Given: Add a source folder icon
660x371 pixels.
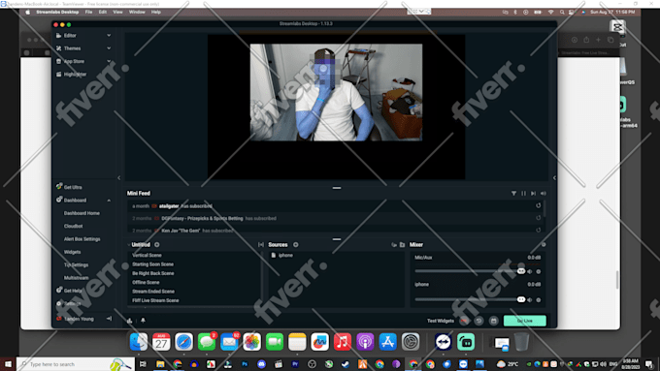Looking at the screenshot, I should (x=402, y=244).
